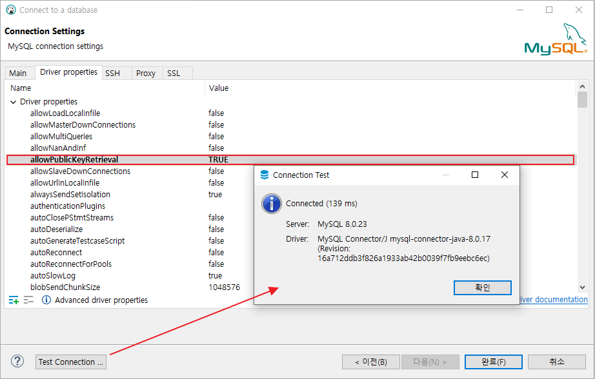The width and height of the screenshot is (595, 379).
Task: Click the Connection Test dialog database icon
Action: pyautogui.click(x=265, y=175)
